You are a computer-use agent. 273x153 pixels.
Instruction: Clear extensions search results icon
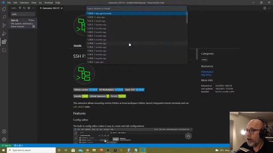[x=29, y=8]
